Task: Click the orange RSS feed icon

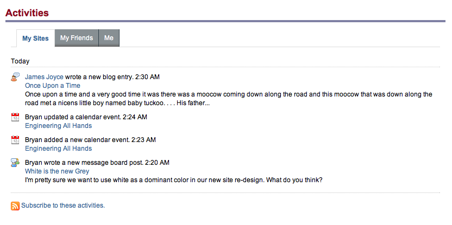Action: coord(15,205)
